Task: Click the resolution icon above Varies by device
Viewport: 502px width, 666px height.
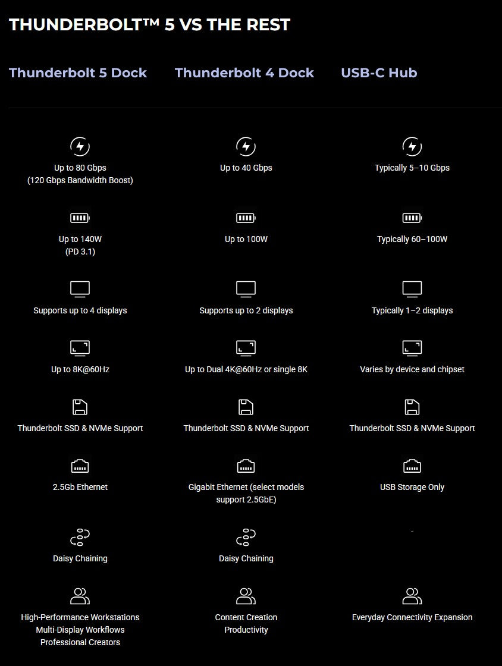Action: click(x=412, y=348)
